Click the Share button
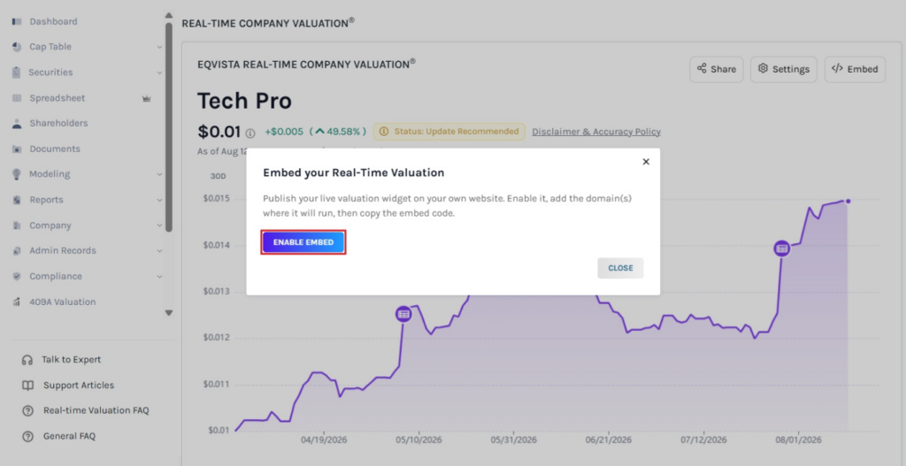Viewport: 906px width, 466px height. (x=717, y=69)
